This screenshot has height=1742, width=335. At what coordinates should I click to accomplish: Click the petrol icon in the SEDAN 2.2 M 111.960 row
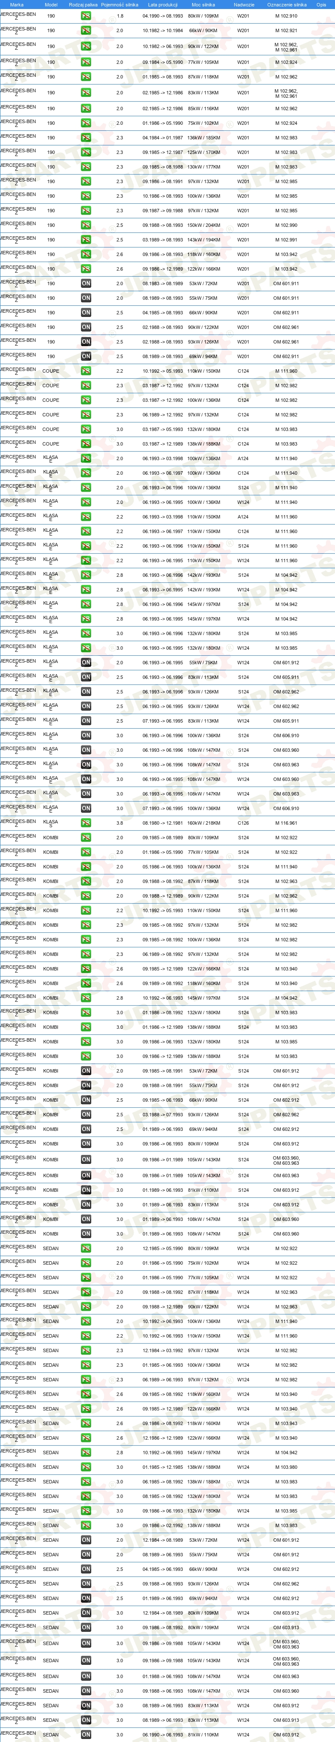(86, 1335)
